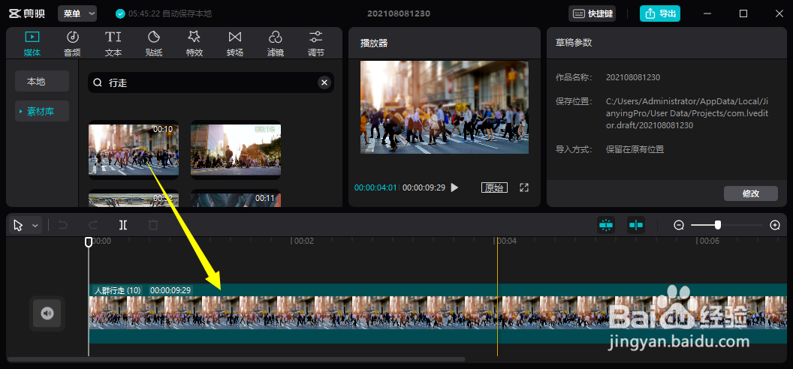Open the 调节 adjustment tab
793x369 pixels.
316,44
